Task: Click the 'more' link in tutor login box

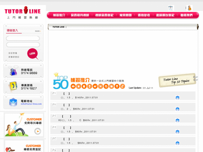Action: coord(38,31)
